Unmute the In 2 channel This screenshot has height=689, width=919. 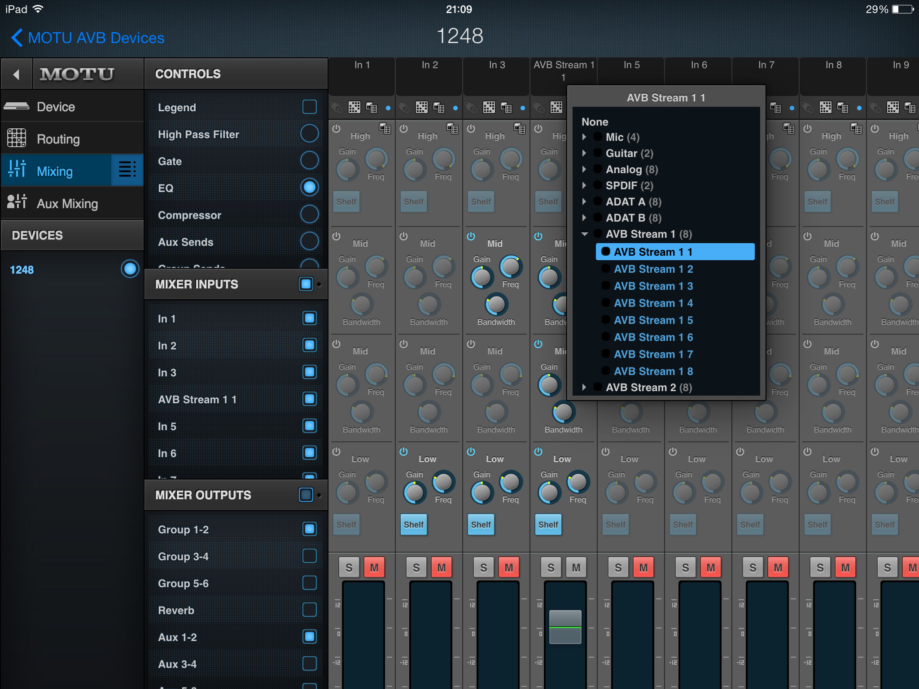click(x=442, y=567)
